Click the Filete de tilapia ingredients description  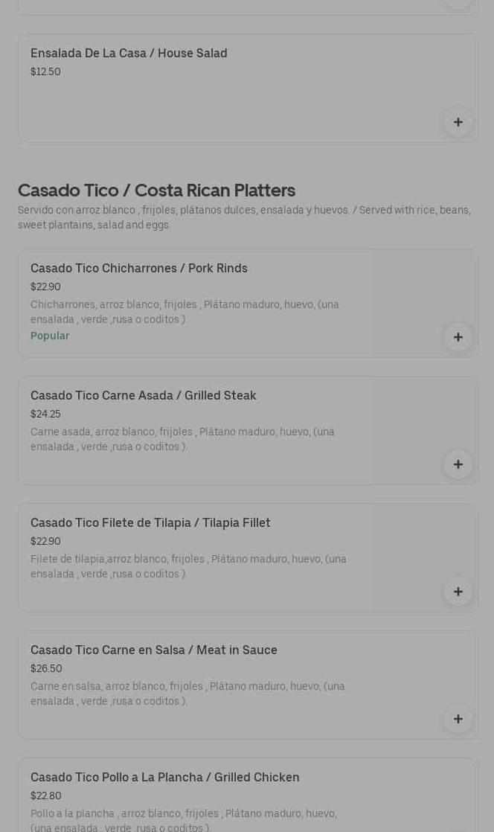click(x=188, y=566)
